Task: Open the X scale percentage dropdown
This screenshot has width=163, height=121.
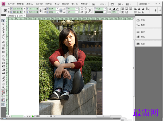Action: coord(58,9)
